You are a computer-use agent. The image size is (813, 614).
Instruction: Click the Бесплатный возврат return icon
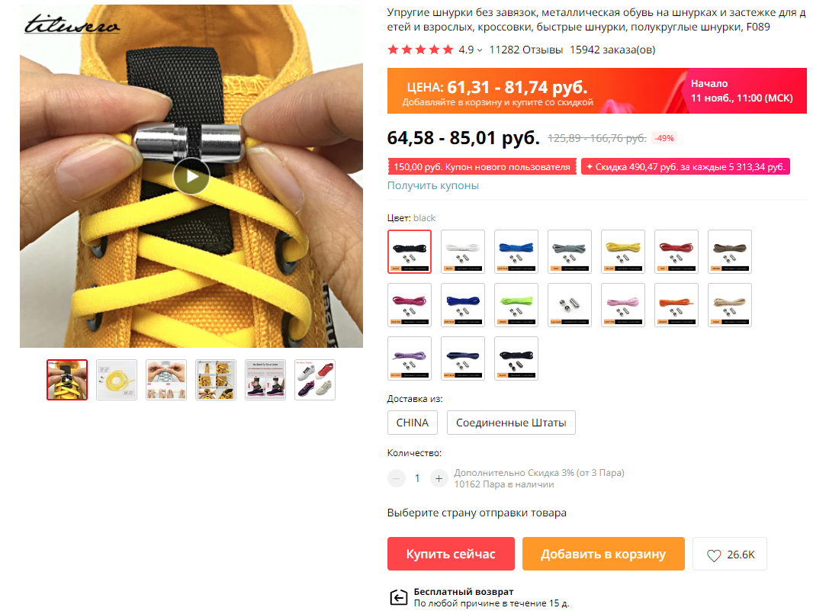pyautogui.click(x=398, y=597)
